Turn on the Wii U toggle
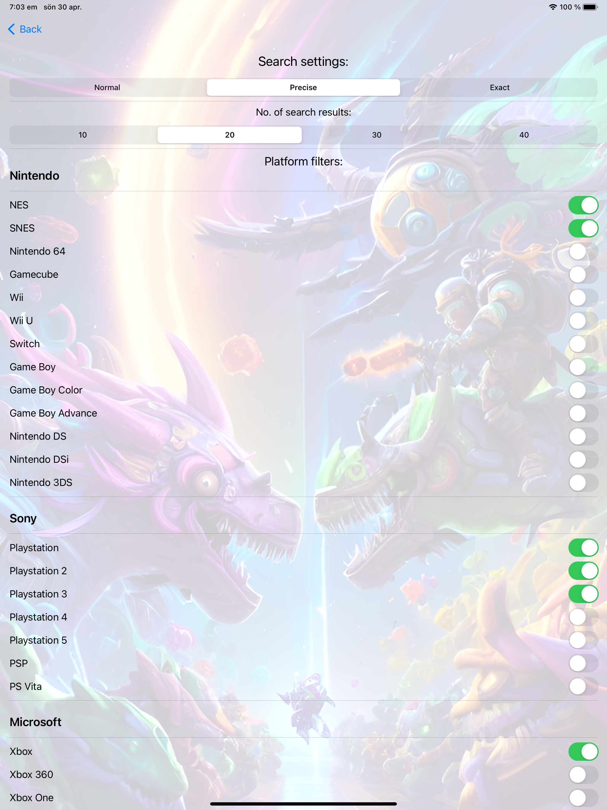This screenshot has height=810, width=607. coord(583,321)
